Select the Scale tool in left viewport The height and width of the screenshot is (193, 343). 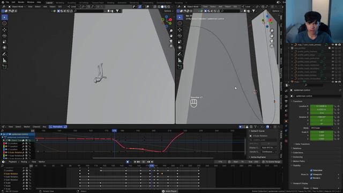(4, 42)
